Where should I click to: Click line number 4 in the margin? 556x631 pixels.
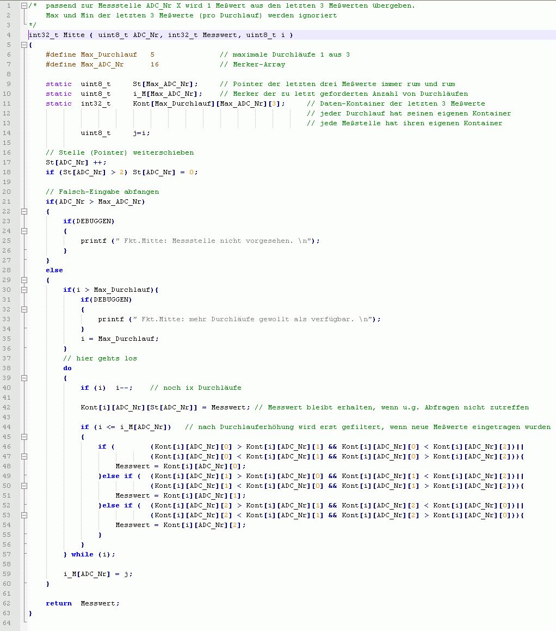click(x=9, y=35)
